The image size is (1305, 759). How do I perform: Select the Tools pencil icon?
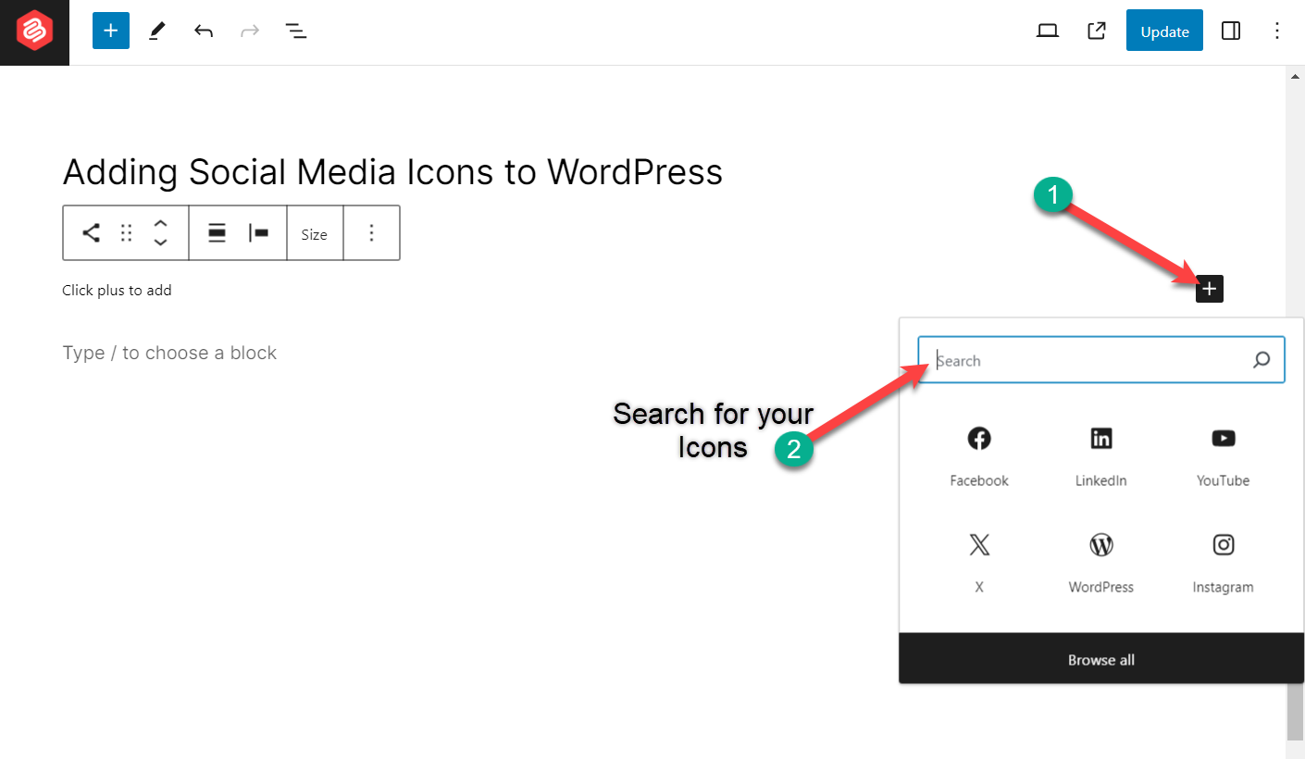[x=155, y=30]
